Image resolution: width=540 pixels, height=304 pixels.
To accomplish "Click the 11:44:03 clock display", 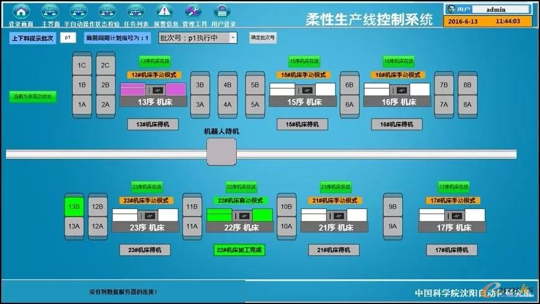I will point(508,21).
